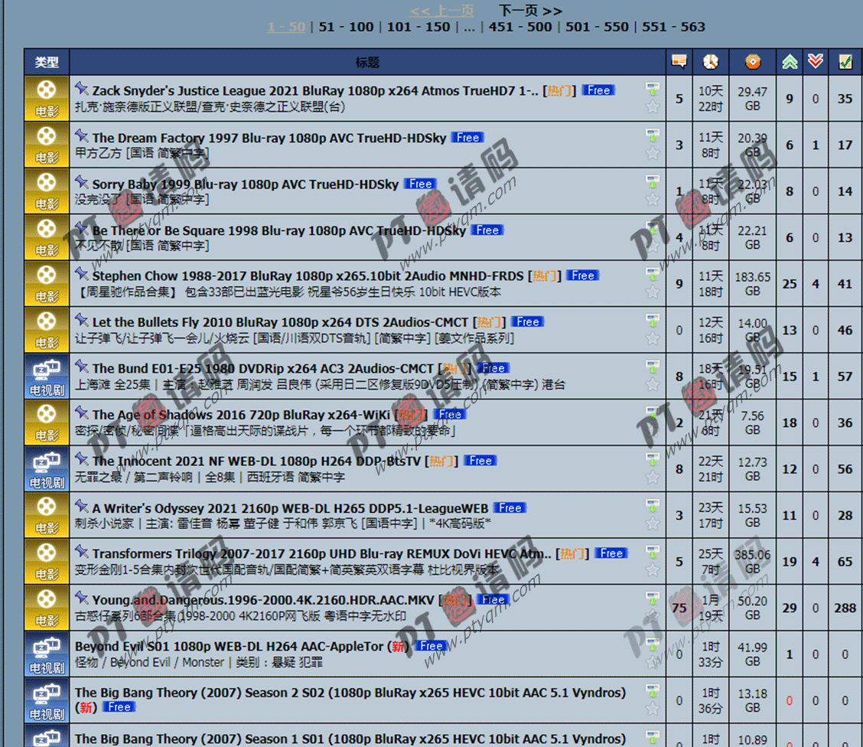
Task: Leecher count 4 on Transformers Trilogy row
Action: (816, 562)
